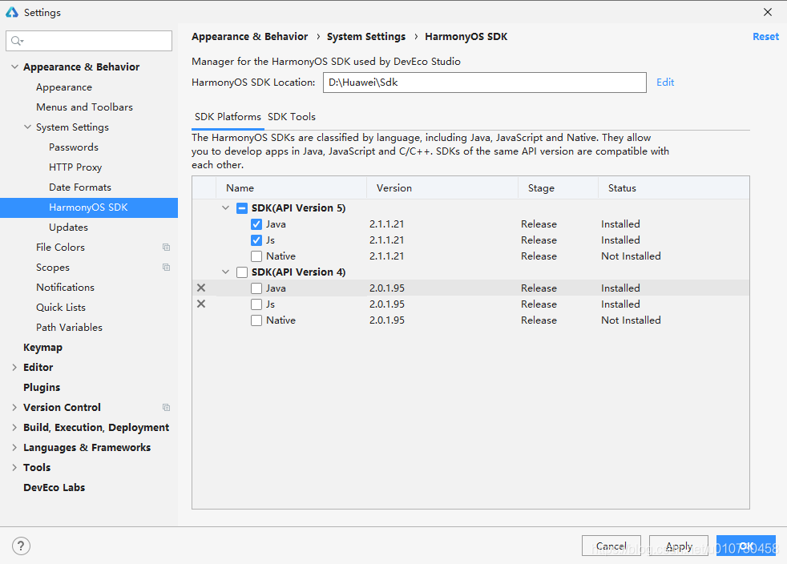Click the HarmonyOS SDK Location path field

pos(485,83)
